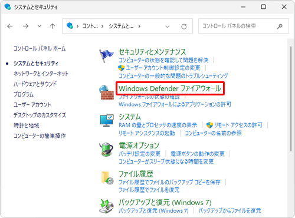
Task: Open 電源オプション heading link
Action: click(x=139, y=146)
